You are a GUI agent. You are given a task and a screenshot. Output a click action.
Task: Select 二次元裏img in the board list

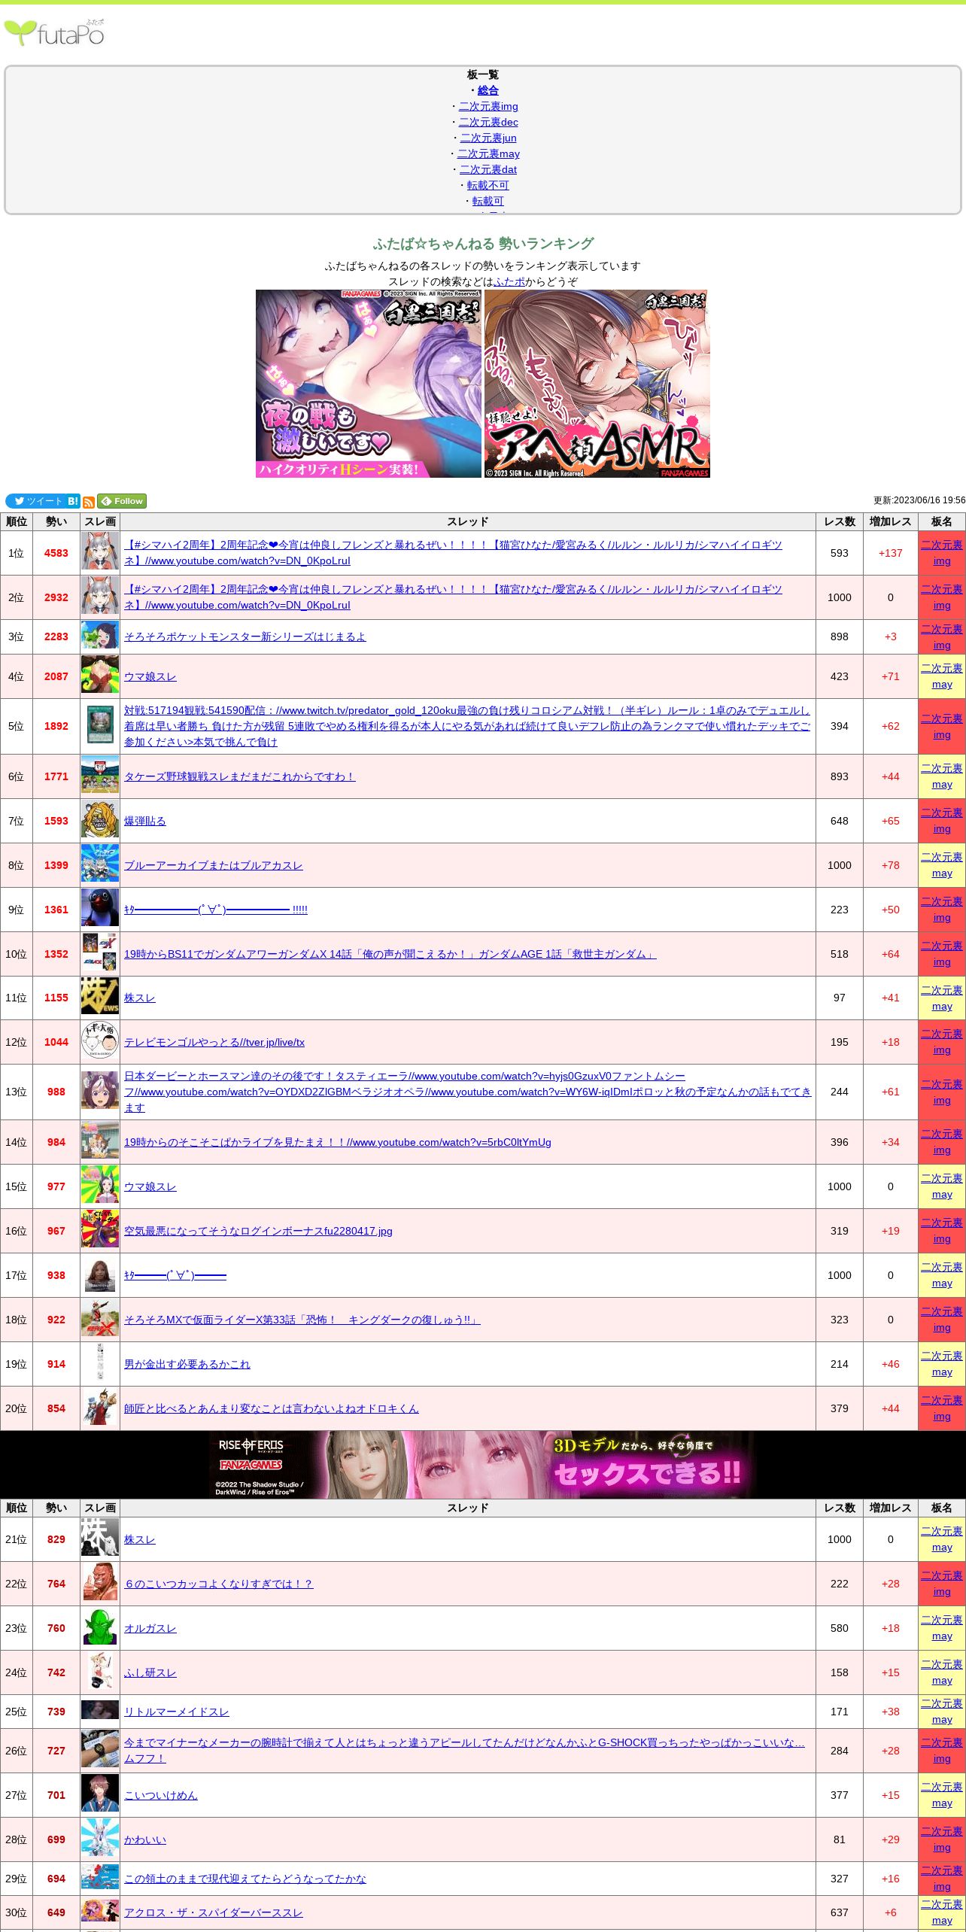(x=488, y=106)
